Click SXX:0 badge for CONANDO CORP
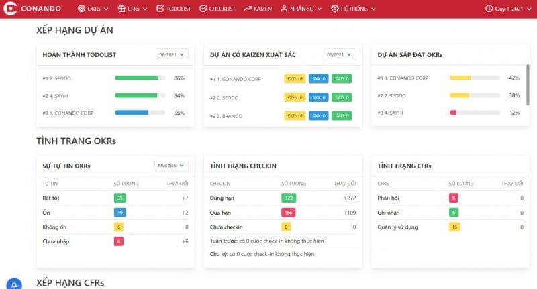Screen dimensions: 537x289 [318, 79]
